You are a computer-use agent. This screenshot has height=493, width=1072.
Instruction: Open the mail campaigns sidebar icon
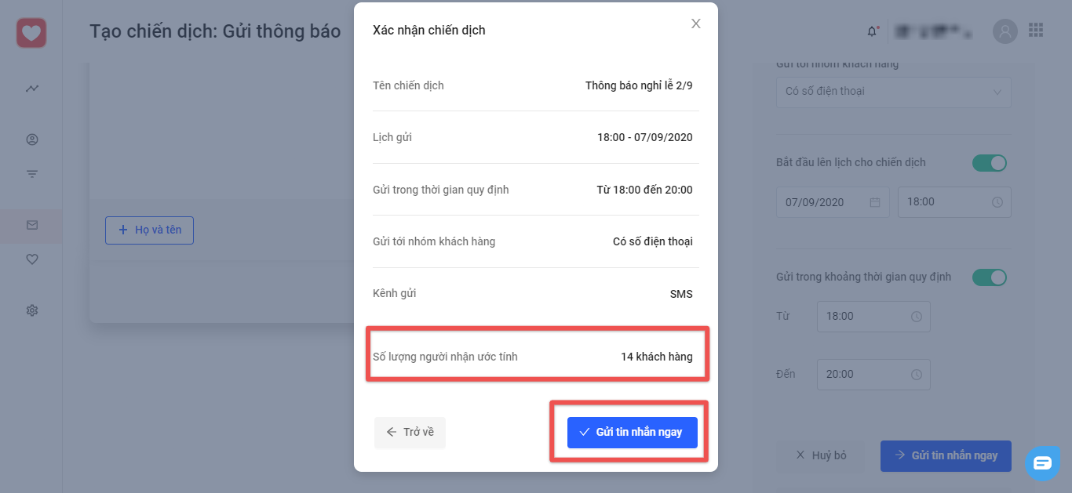click(x=32, y=225)
